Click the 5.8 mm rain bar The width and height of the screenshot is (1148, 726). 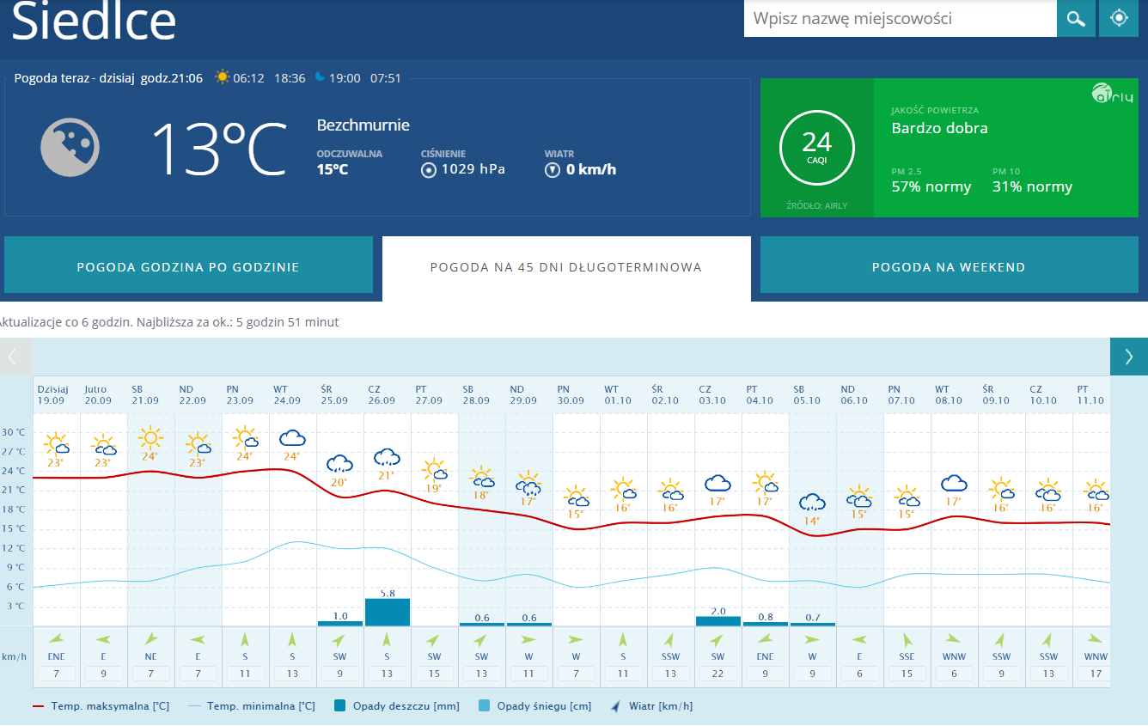(x=387, y=612)
